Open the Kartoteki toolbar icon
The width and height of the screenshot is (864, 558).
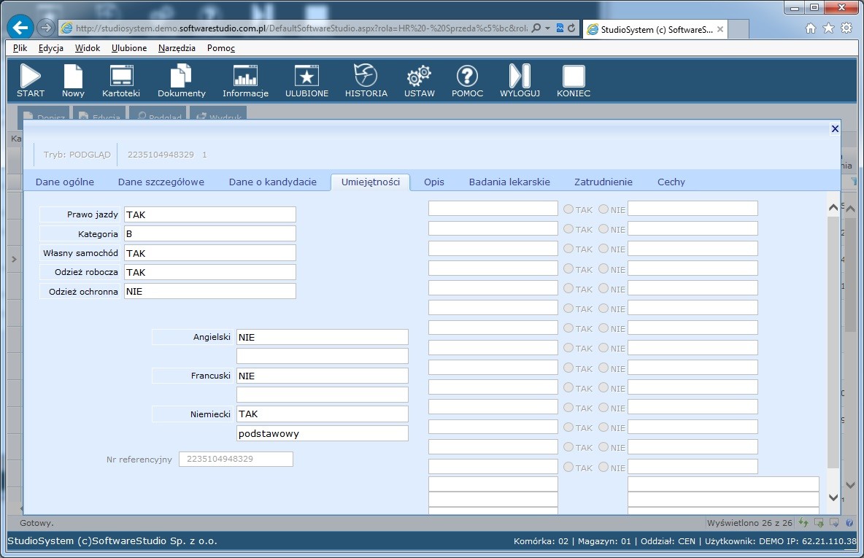(121, 80)
